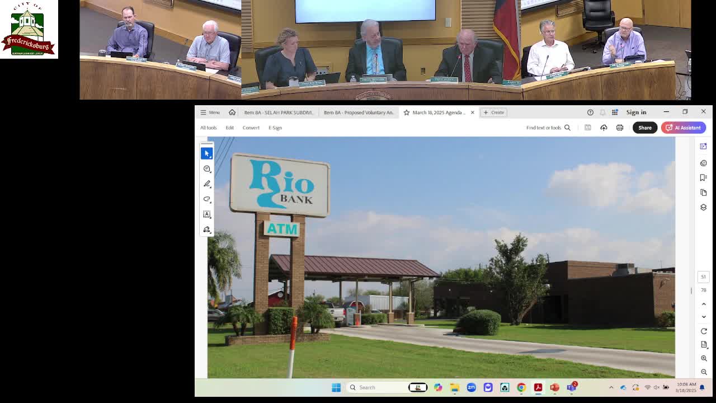The width and height of the screenshot is (716, 403).
Task: Select the March 18, 2025 Agenda tab
Action: pos(439,113)
